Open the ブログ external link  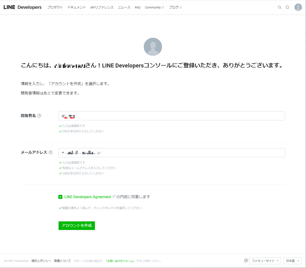point(175,7)
